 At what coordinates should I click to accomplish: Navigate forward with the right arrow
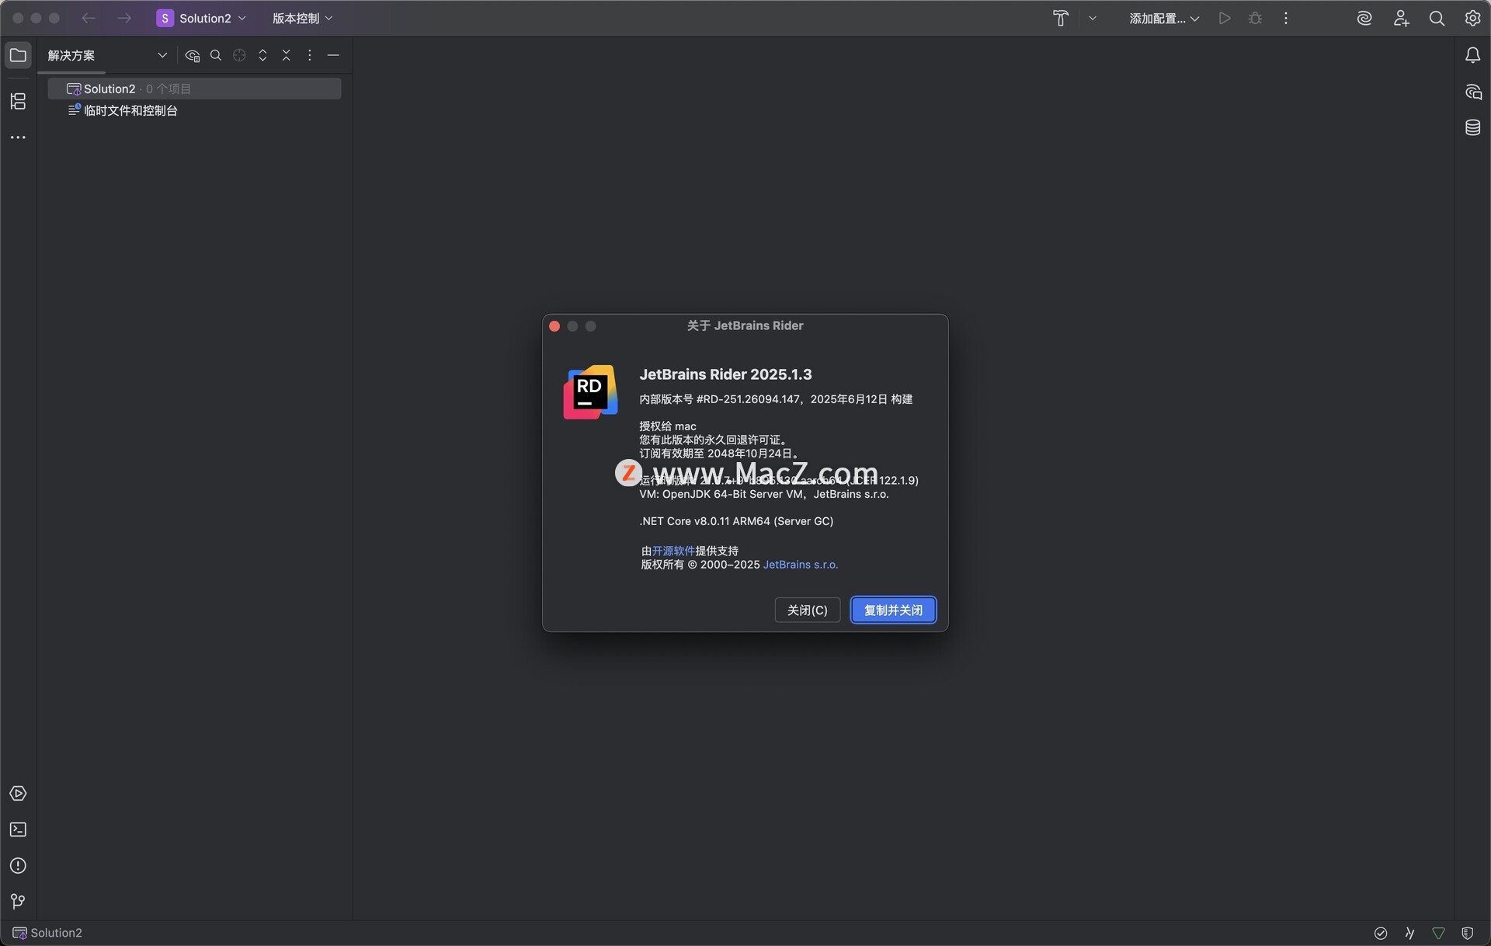tap(124, 18)
